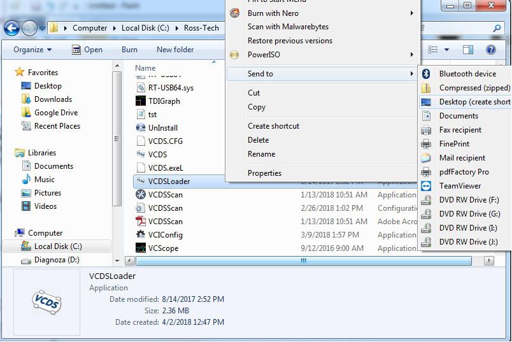Select Diagnoza (D:) drive in tree

(x=50, y=260)
